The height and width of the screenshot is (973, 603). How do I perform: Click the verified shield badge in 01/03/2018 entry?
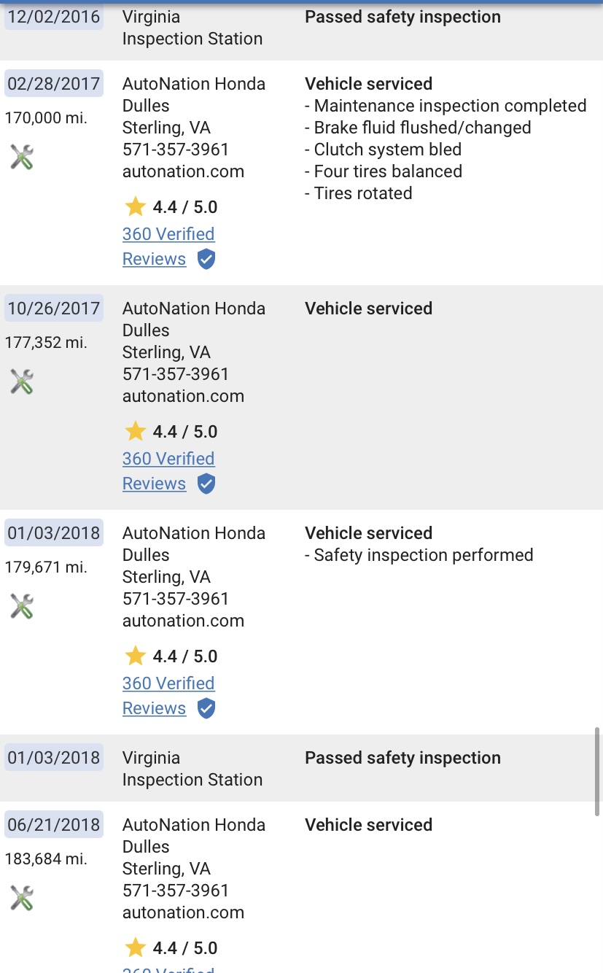click(x=206, y=708)
